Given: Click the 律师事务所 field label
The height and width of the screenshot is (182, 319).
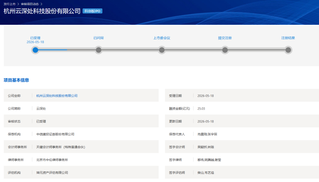Looking at the screenshot, I should pos(16,160).
